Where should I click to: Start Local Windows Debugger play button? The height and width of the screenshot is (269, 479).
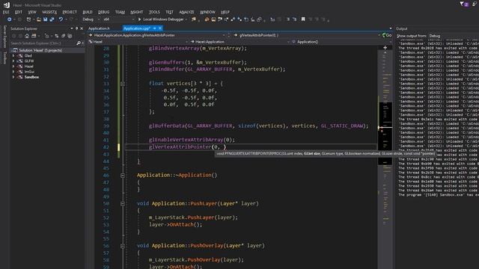[x=140, y=19]
